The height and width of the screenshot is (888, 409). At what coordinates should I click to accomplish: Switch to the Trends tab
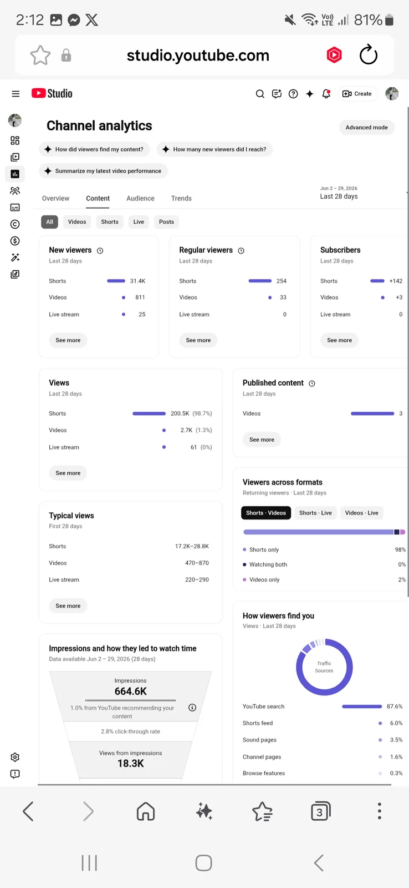[181, 198]
